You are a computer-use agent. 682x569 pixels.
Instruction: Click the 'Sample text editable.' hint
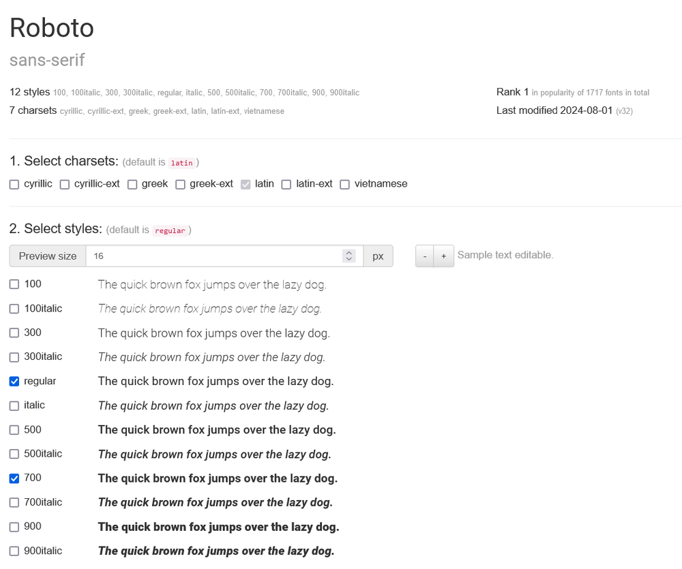505,255
